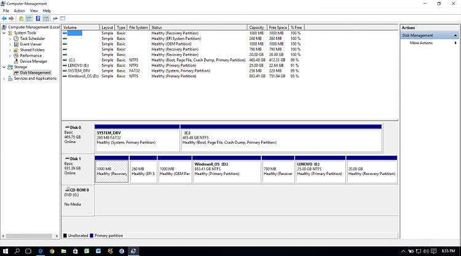The width and height of the screenshot is (461, 256).
Task: Open the View menu
Action: [x=34, y=11]
